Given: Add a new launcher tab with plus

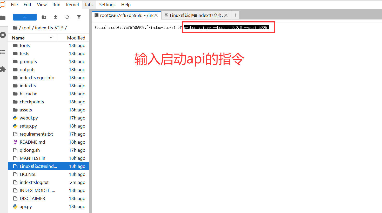Looking at the screenshot, I should coord(235,15).
